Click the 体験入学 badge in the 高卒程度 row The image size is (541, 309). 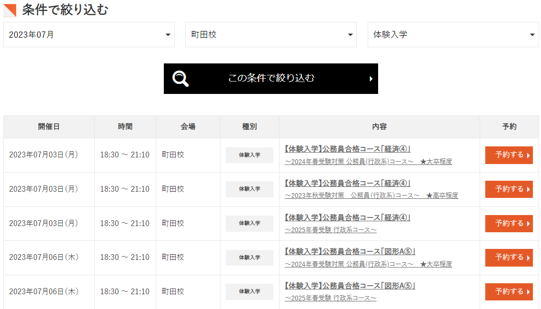click(250, 189)
